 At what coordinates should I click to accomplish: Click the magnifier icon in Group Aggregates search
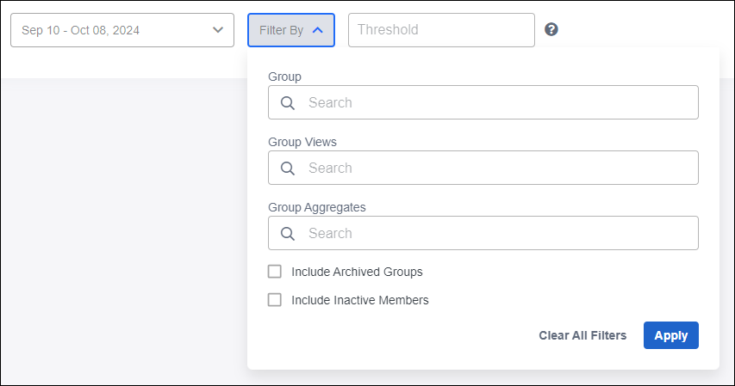coord(288,233)
